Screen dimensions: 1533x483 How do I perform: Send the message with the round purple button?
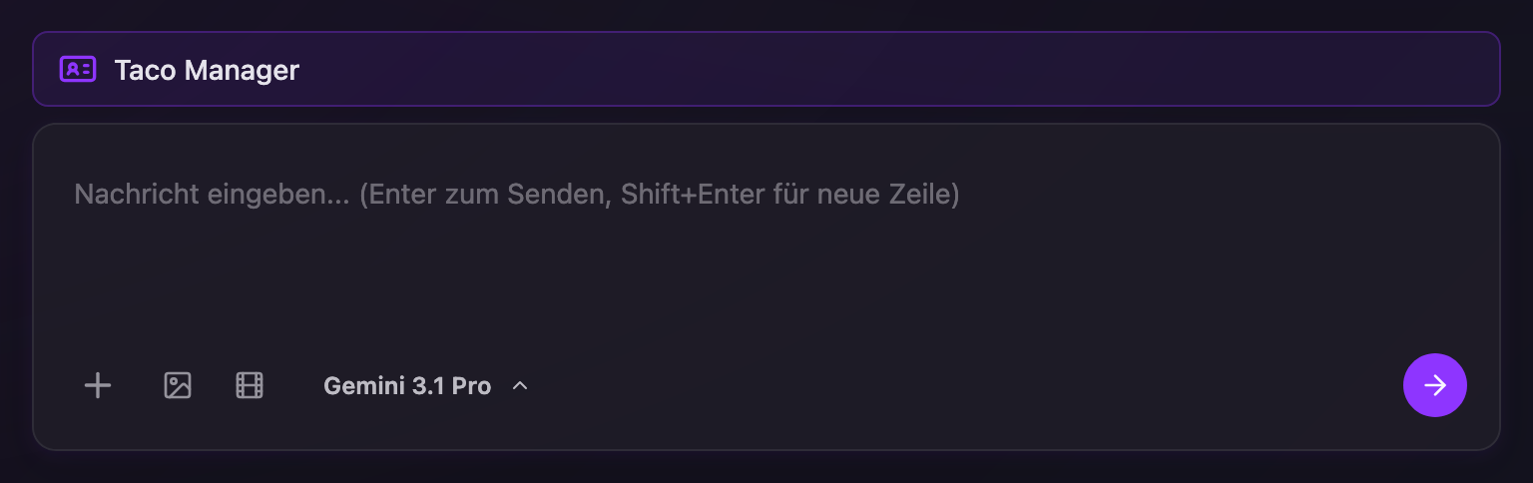tap(1434, 385)
